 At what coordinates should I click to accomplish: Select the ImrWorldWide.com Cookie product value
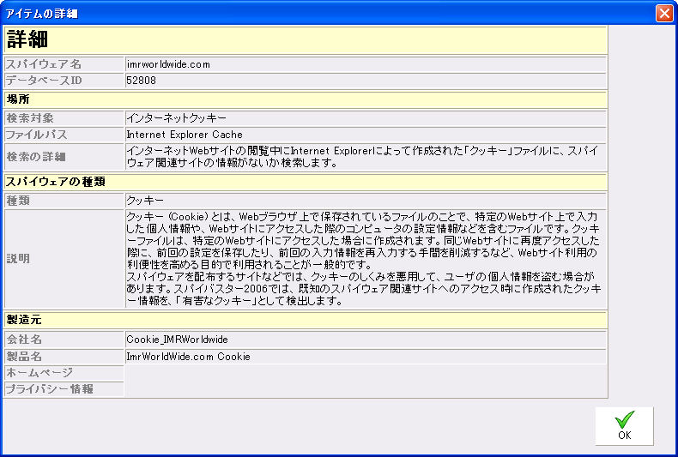[x=188, y=357]
